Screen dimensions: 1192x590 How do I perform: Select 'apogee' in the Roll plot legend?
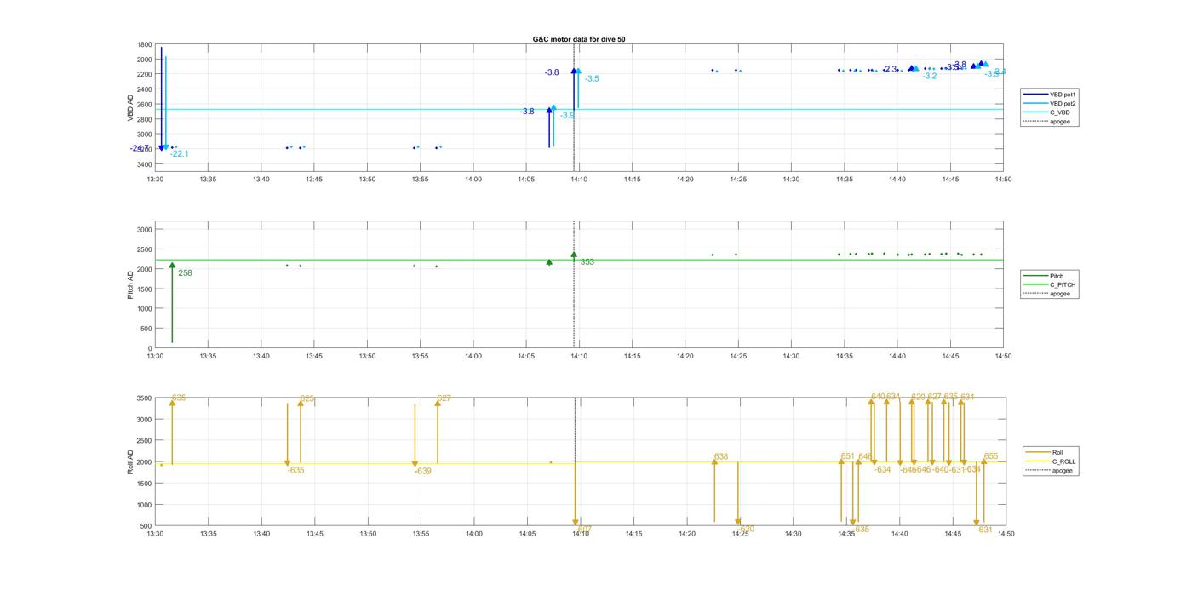point(1050,471)
